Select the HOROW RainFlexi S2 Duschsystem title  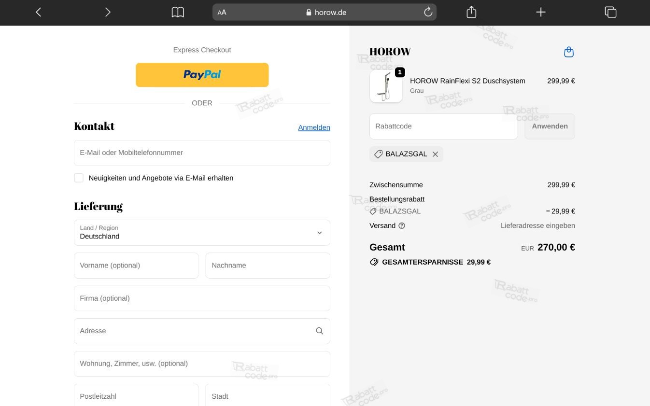click(467, 81)
